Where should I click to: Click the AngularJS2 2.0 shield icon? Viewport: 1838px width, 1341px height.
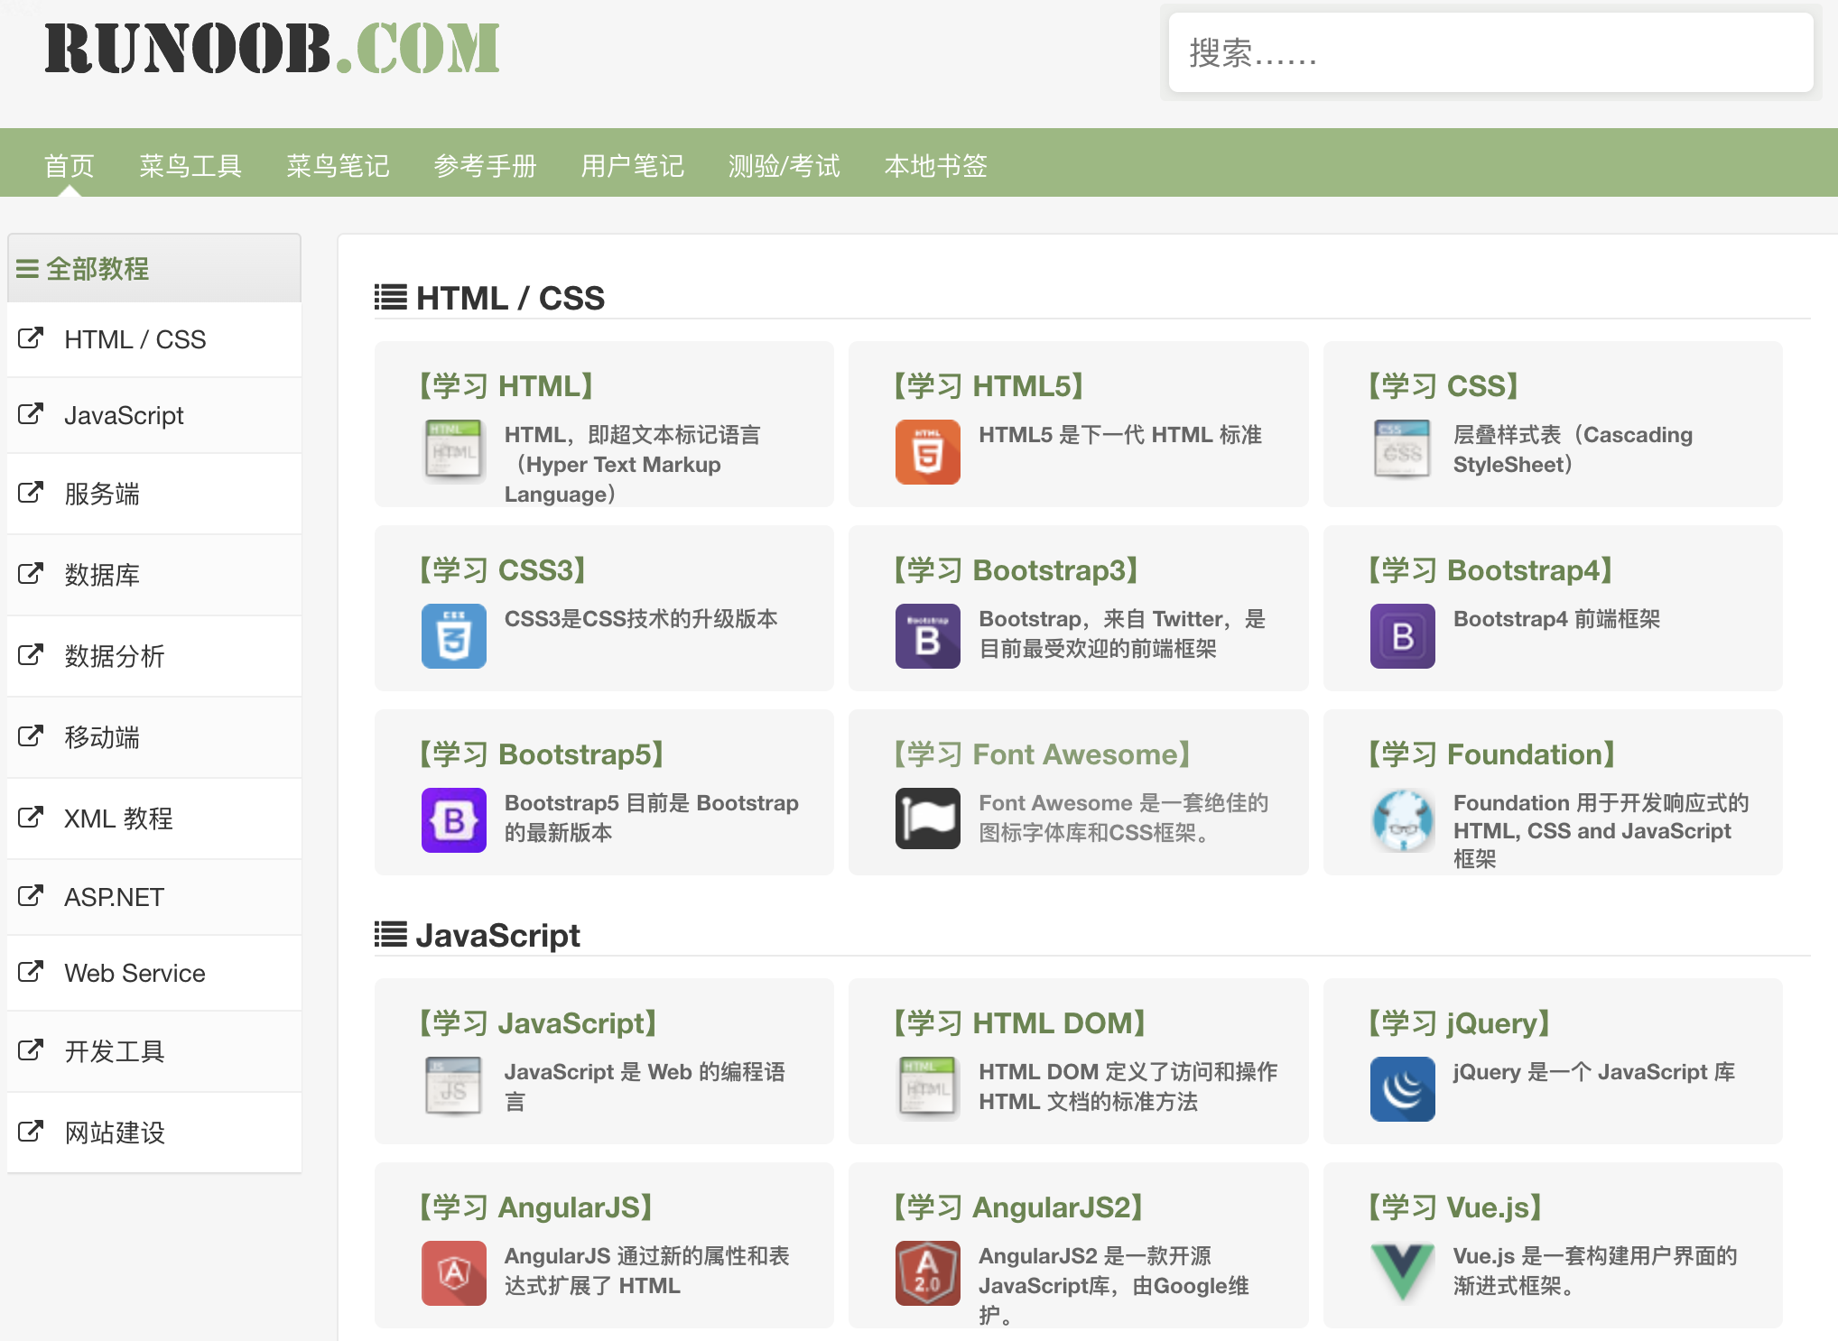[x=927, y=1273]
